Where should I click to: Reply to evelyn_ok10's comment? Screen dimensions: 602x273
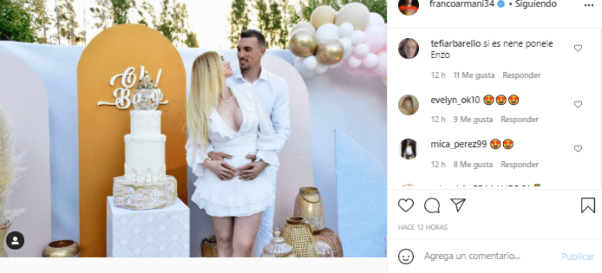519,120
